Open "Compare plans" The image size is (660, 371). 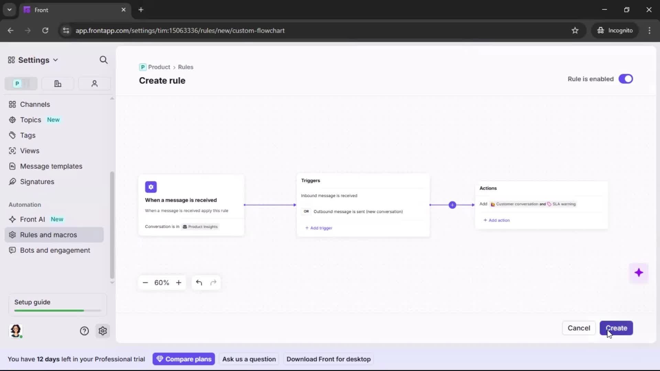point(184,359)
